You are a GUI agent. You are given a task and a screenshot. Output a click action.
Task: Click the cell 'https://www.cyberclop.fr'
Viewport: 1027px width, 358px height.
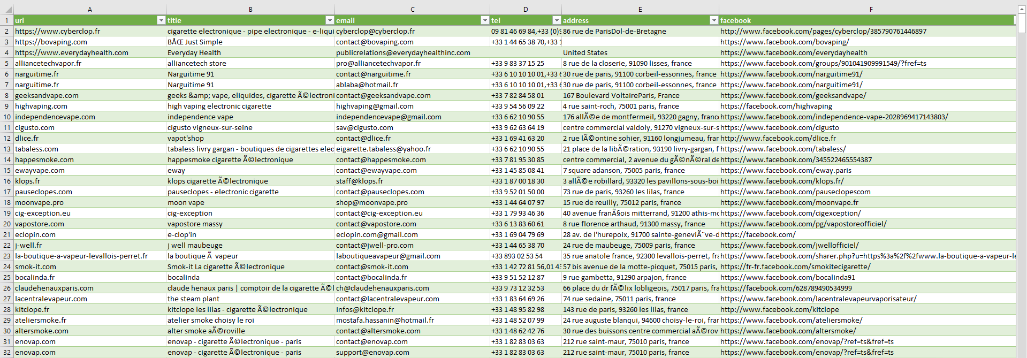[x=90, y=31]
